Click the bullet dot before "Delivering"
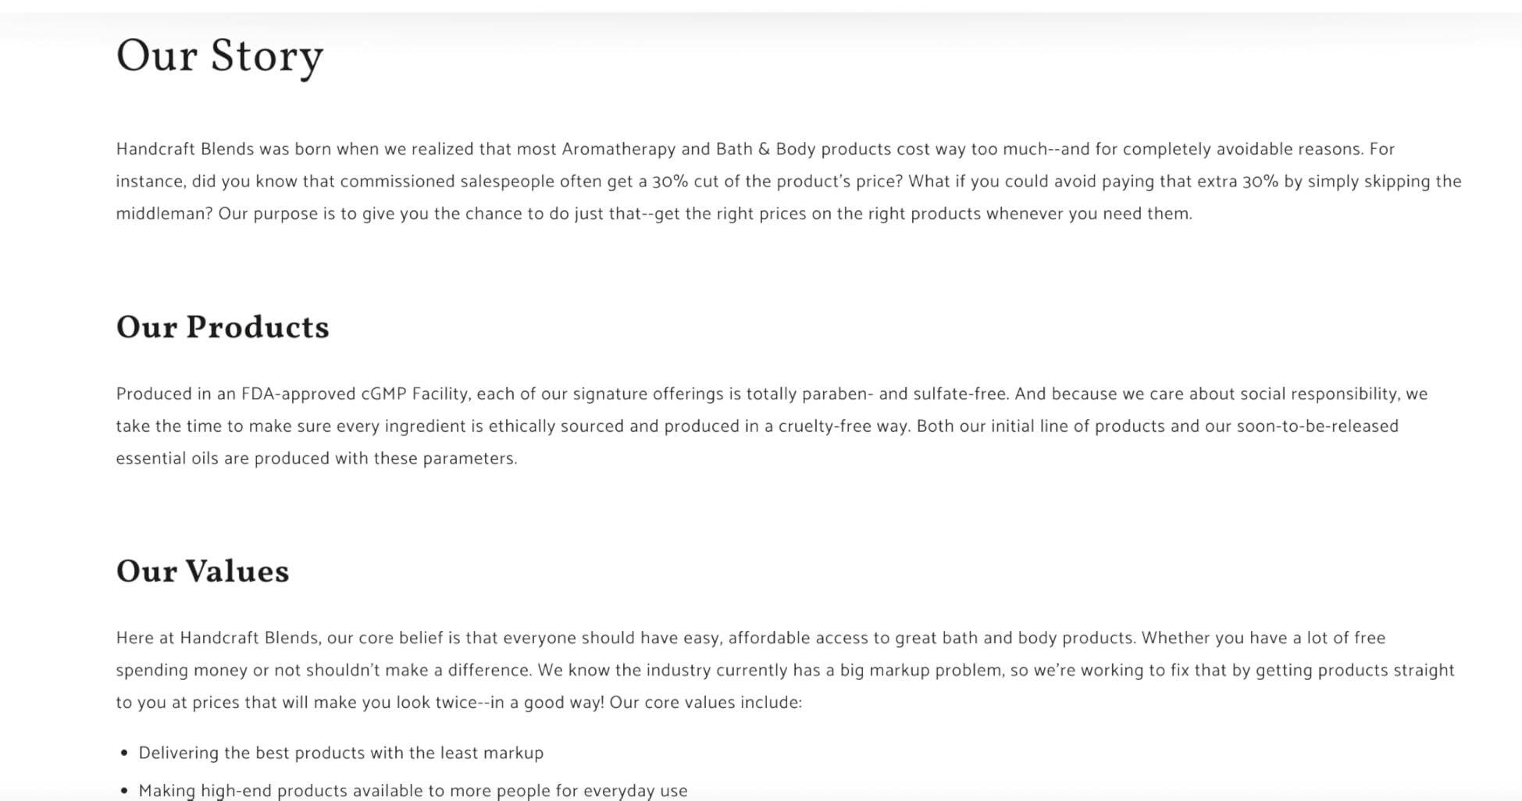Screen dimensions: 1522x801 click(124, 753)
